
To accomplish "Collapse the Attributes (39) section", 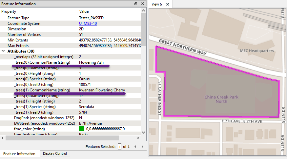I will pyautogui.click(x=3, y=51).
